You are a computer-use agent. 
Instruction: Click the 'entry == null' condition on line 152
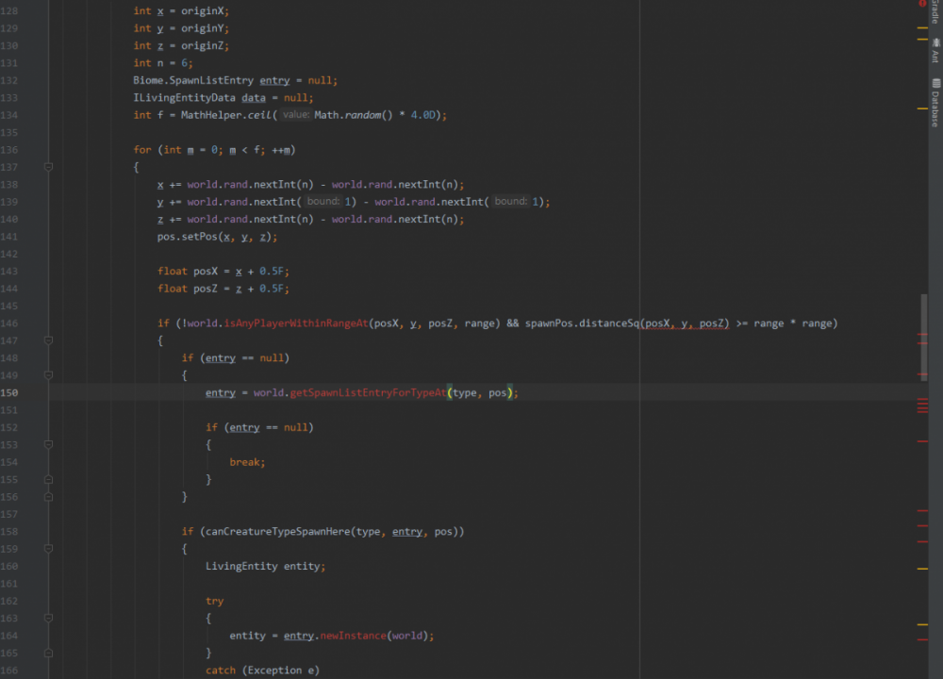point(268,427)
